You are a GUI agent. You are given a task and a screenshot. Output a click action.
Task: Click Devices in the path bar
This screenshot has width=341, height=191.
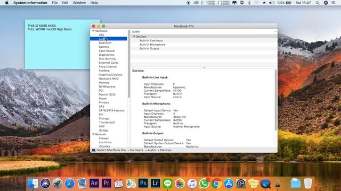point(166,150)
